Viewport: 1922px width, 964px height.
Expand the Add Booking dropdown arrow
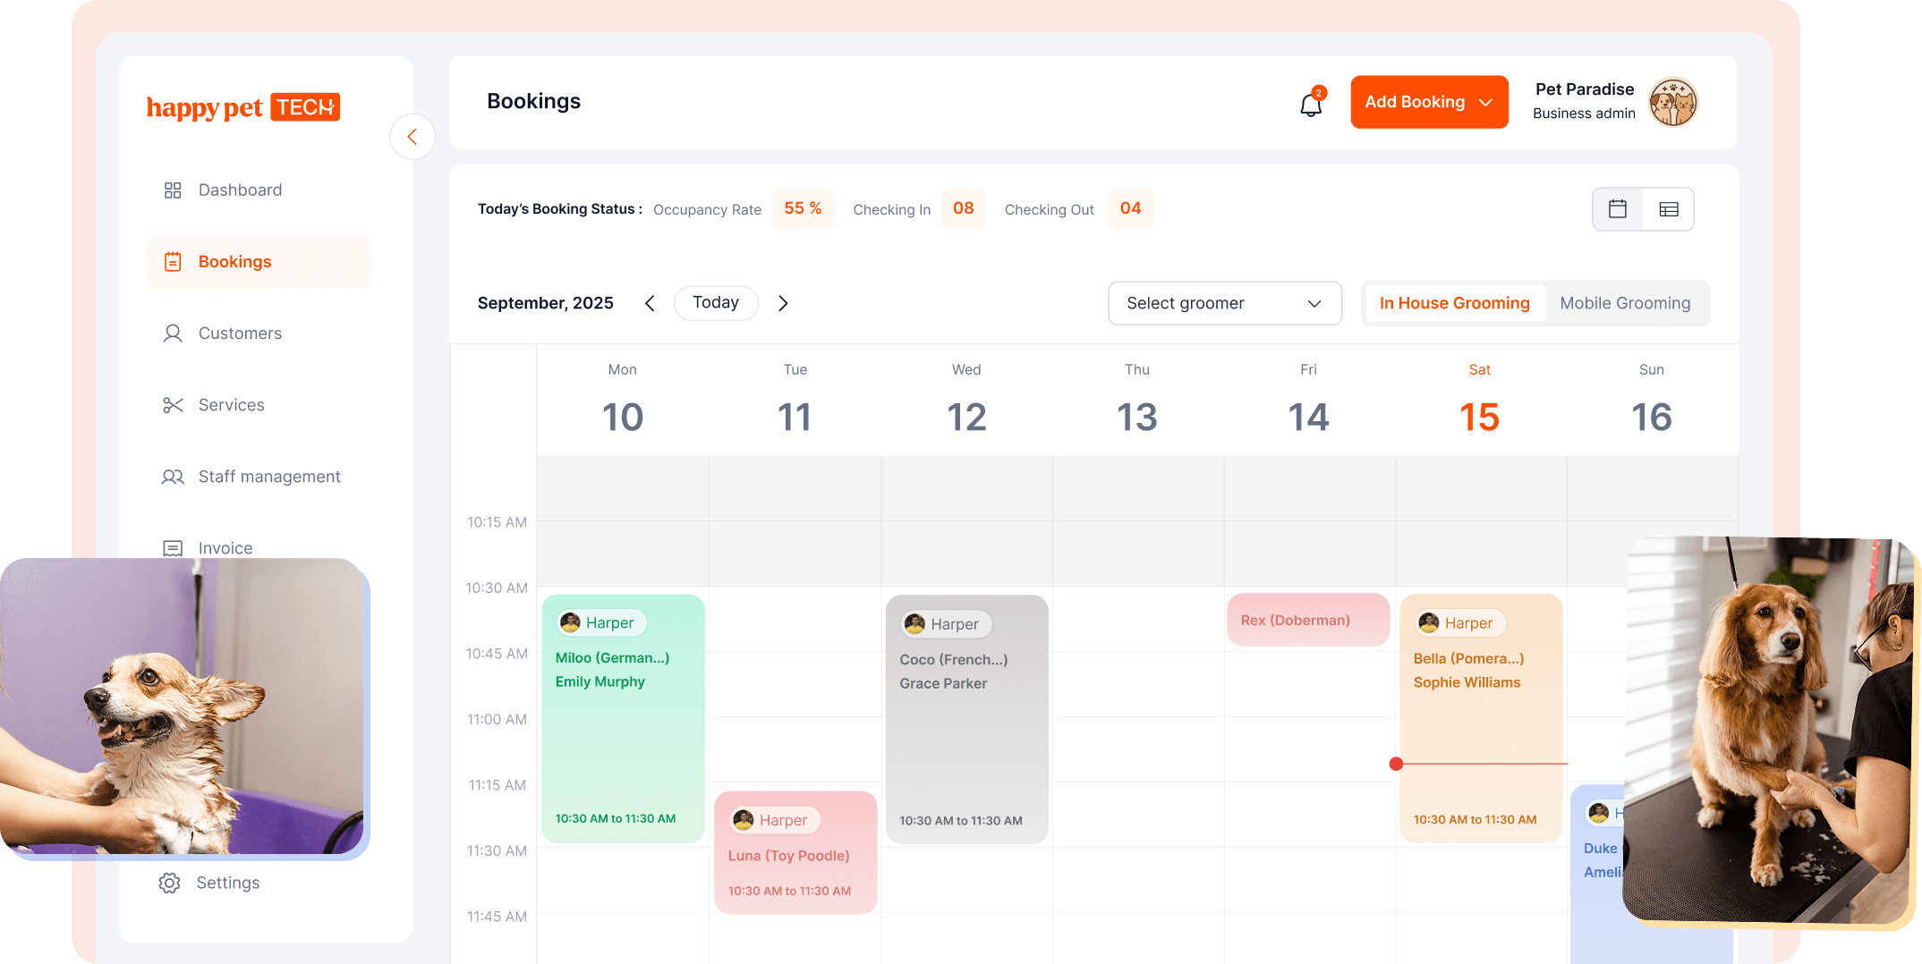click(1486, 103)
